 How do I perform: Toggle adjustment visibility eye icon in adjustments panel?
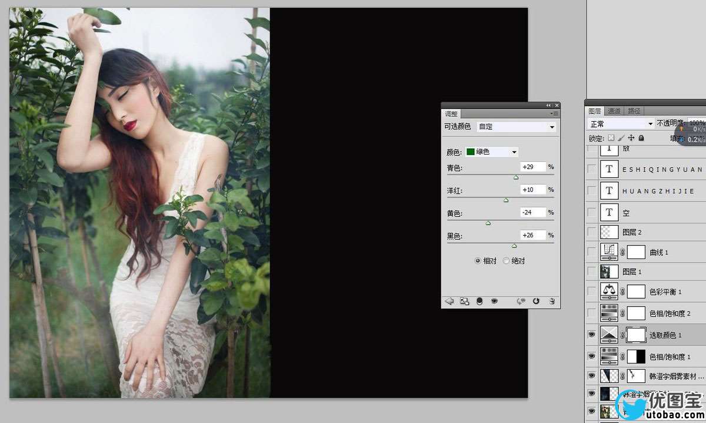(x=494, y=301)
